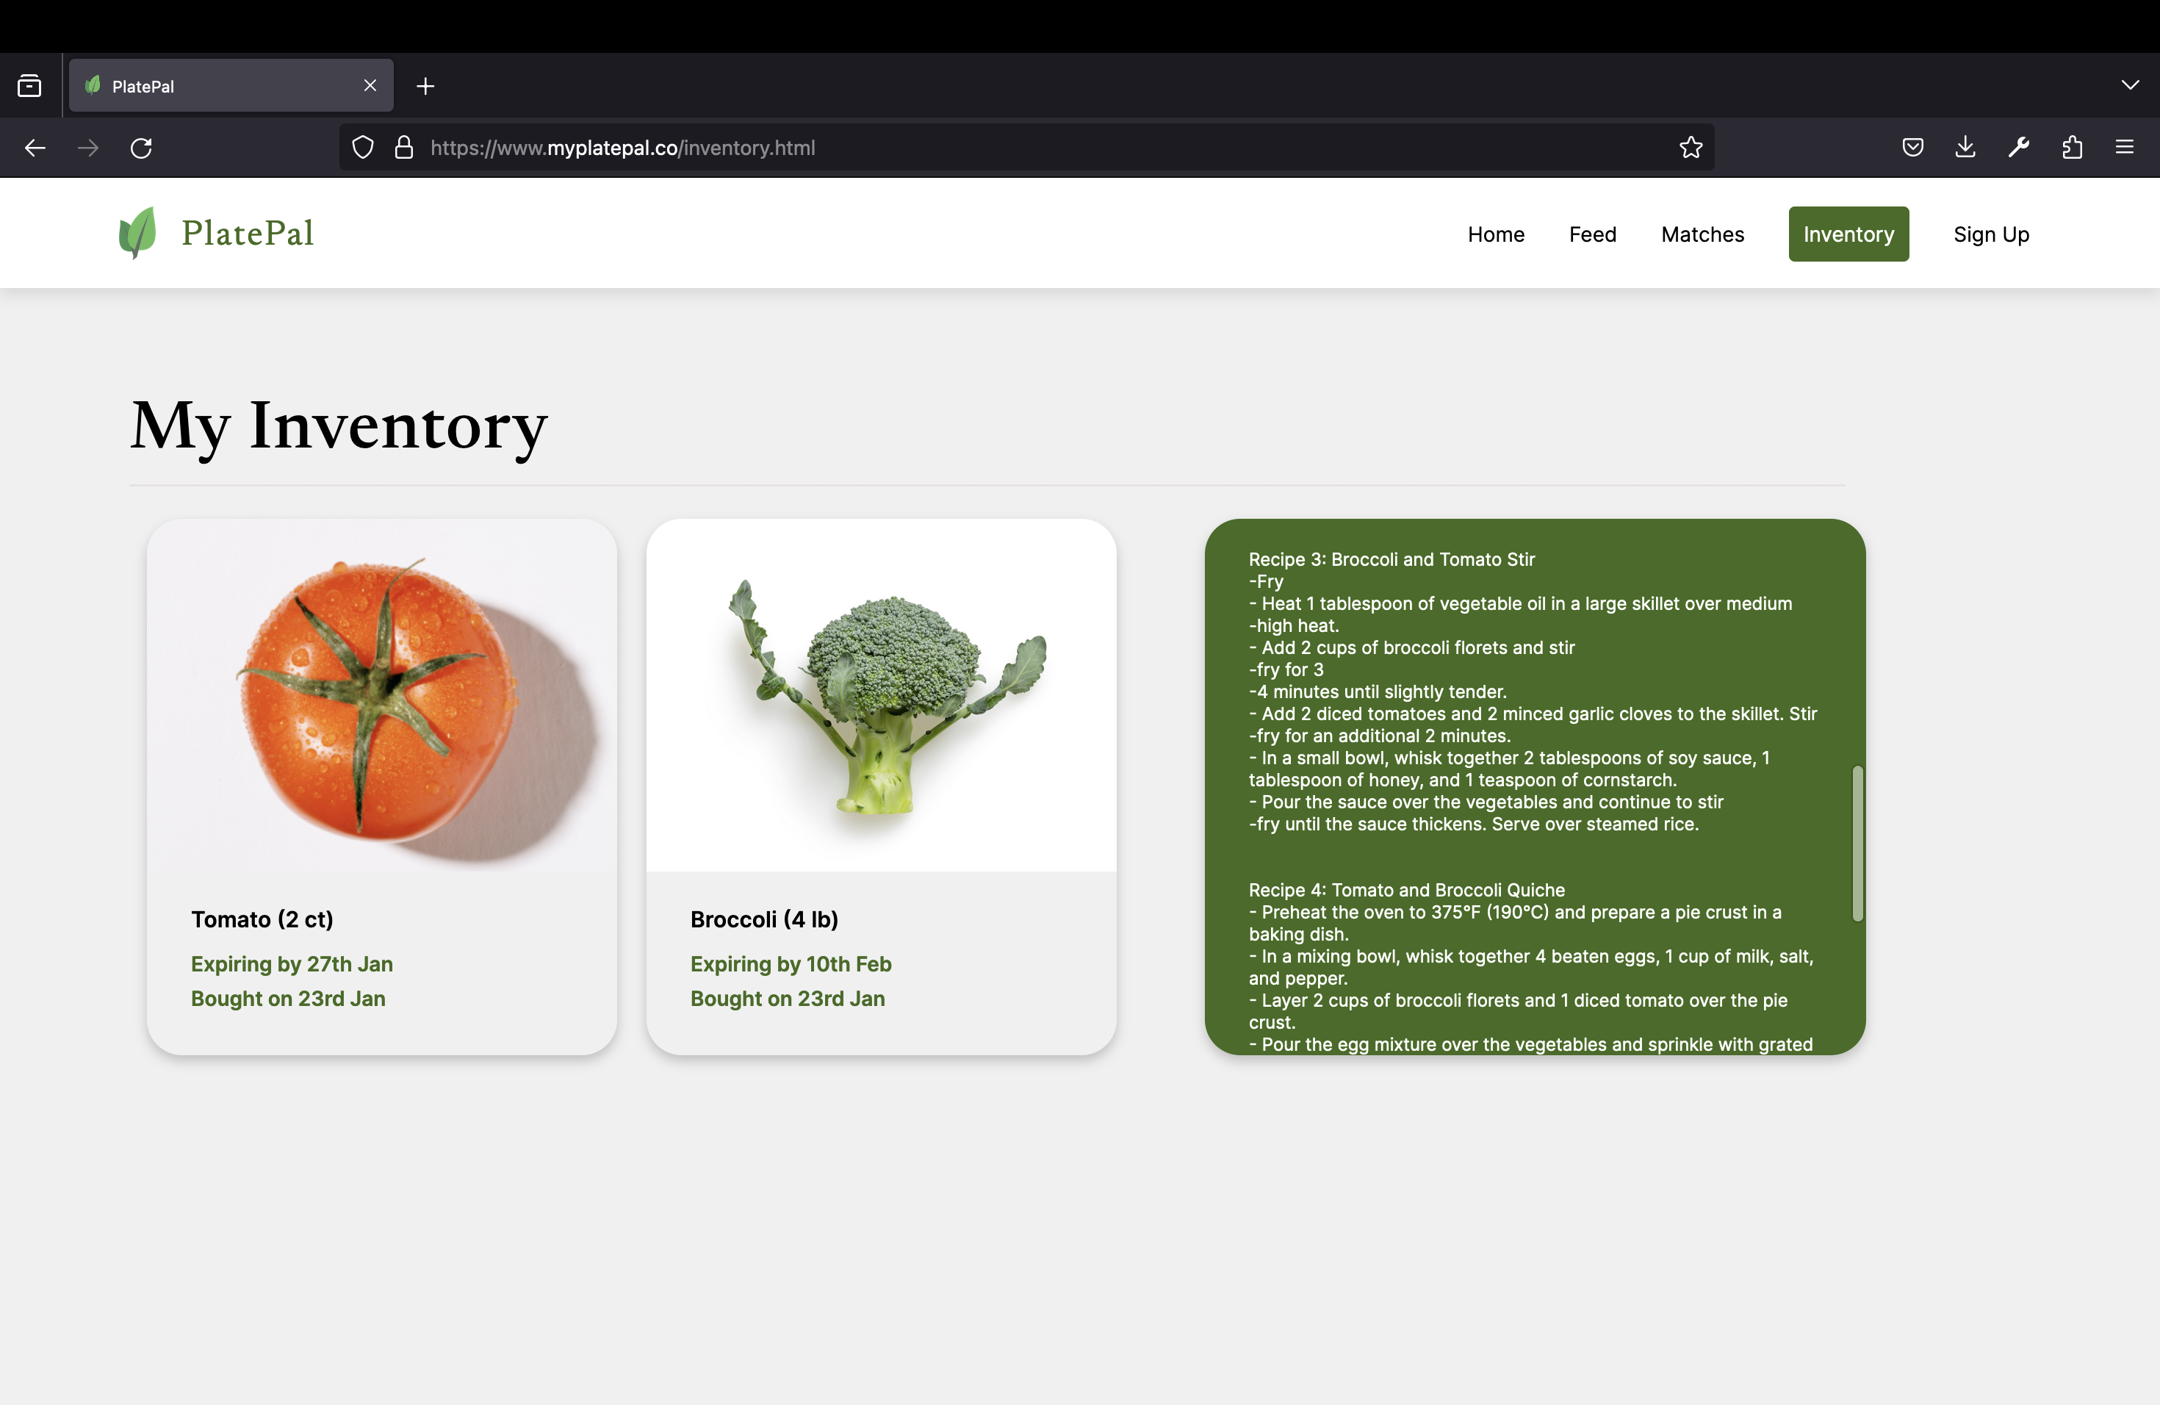
Task: Click the recipe panel scrollbar thumb
Action: pyautogui.click(x=1857, y=843)
